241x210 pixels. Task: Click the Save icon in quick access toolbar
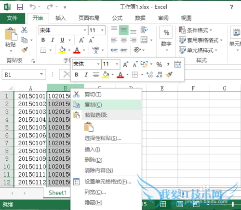20,7
